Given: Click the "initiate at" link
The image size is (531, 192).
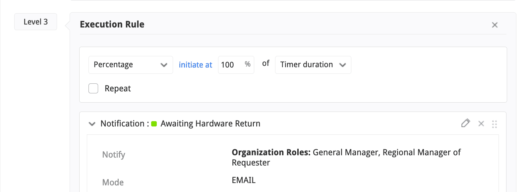Looking at the screenshot, I should [196, 65].
